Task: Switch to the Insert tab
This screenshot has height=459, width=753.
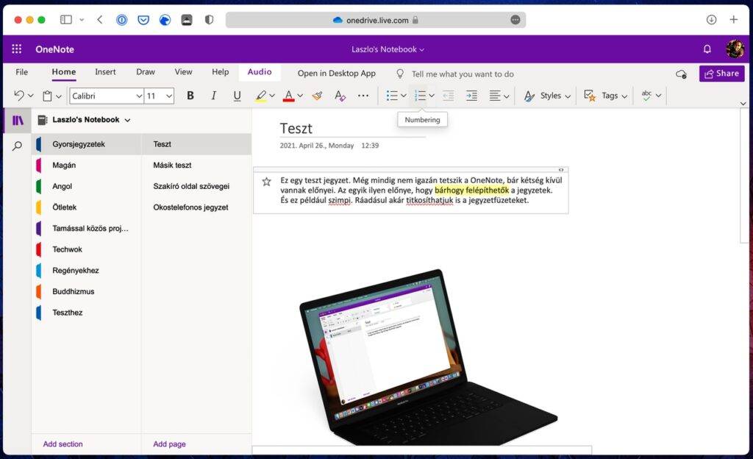Action: click(105, 72)
